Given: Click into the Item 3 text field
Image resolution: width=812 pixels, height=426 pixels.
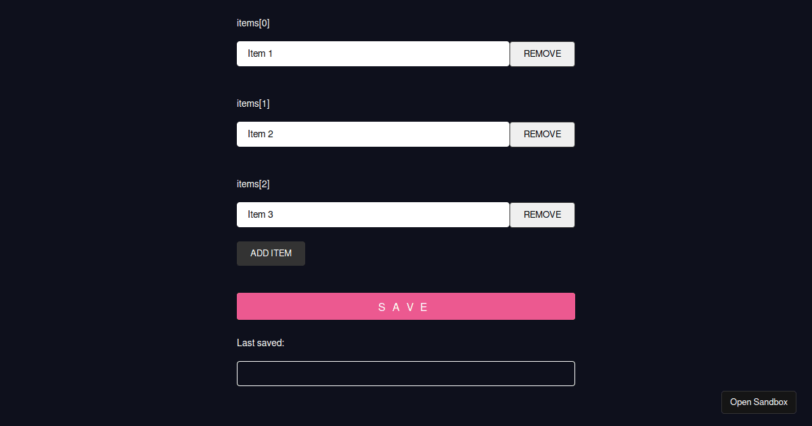Looking at the screenshot, I should tap(372, 214).
